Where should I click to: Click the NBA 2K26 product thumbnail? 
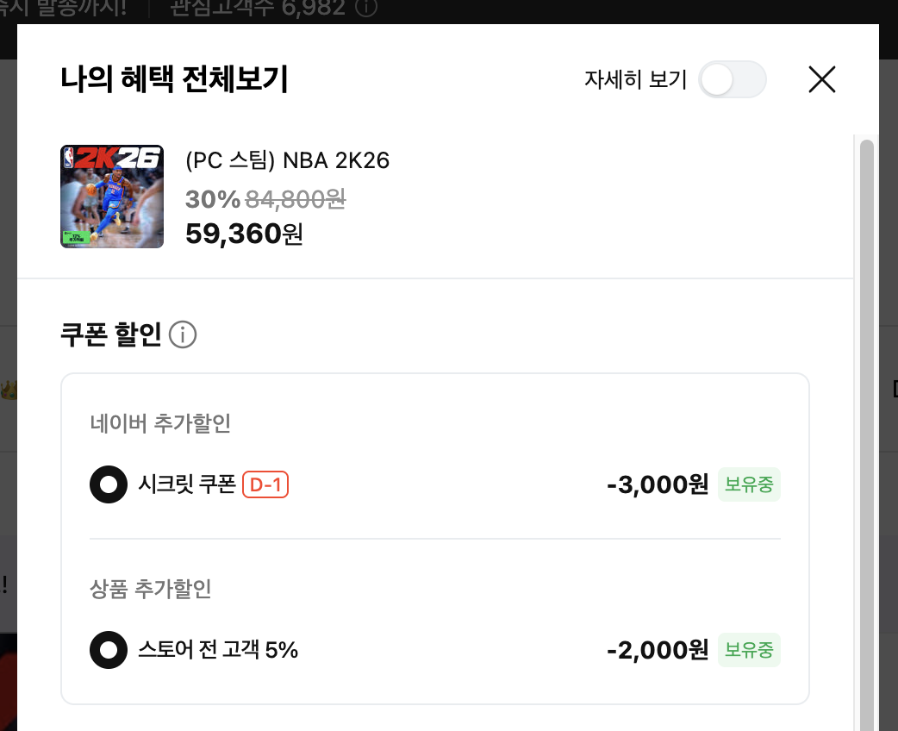click(x=112, y=197)
